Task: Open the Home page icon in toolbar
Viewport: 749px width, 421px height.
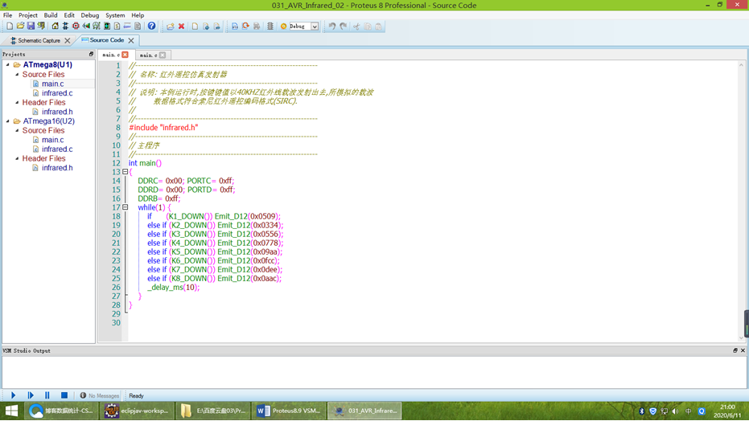Action: 55,27
